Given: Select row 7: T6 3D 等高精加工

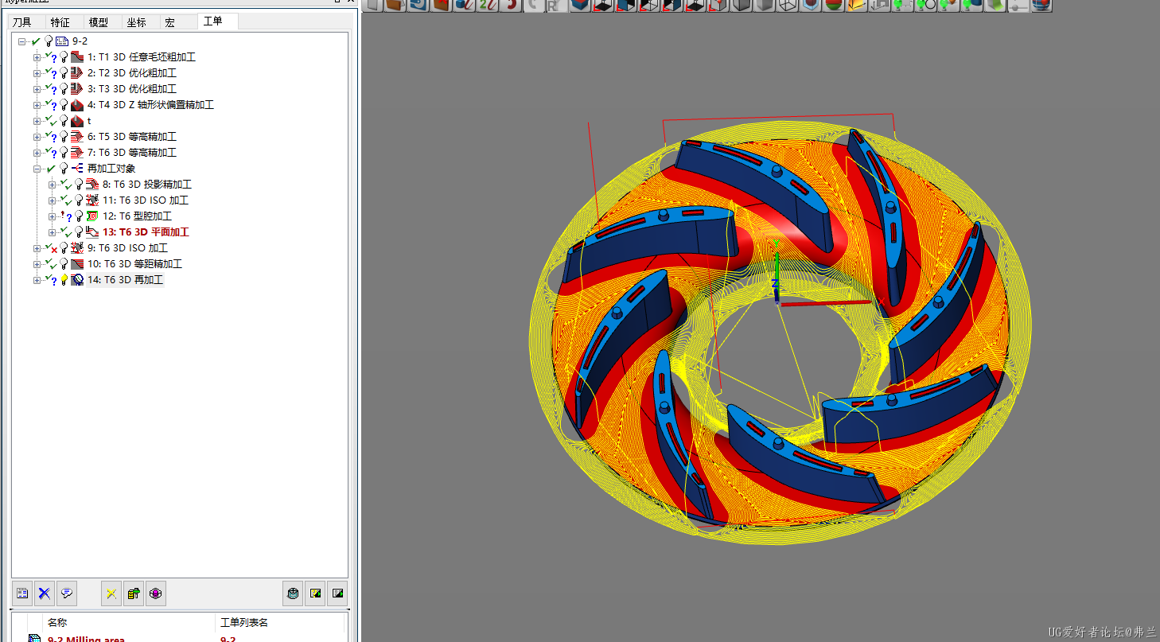Looking at the screenshot, I should click(132, 153).
